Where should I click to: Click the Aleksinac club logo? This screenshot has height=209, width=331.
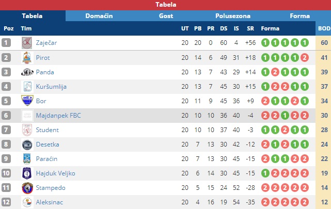point(27,202)
